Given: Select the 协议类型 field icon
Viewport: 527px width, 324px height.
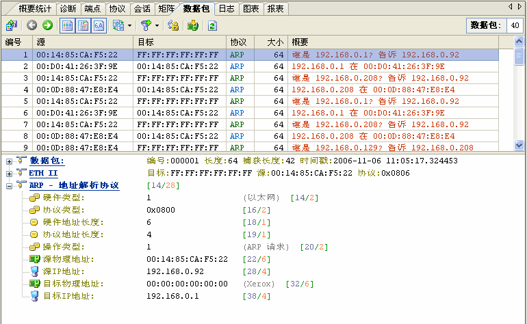Looking at the screenshot, I should pos(35,210).
